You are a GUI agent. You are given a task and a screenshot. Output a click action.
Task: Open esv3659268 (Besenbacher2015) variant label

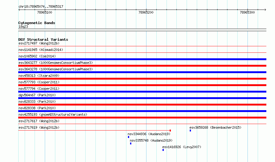click(x=215, y=127)
